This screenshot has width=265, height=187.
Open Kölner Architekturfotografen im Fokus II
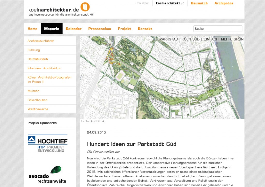click(x=49, y=80)
